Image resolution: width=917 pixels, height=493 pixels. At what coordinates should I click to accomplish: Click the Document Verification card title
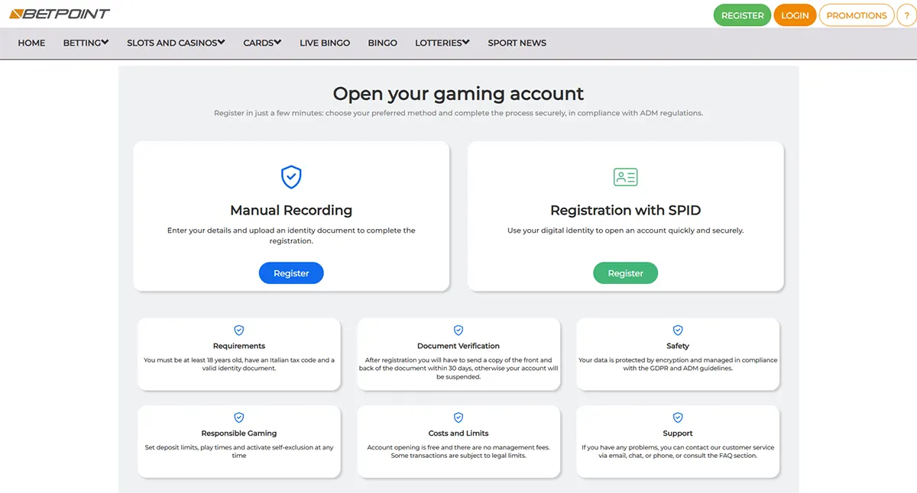(458, 346)
